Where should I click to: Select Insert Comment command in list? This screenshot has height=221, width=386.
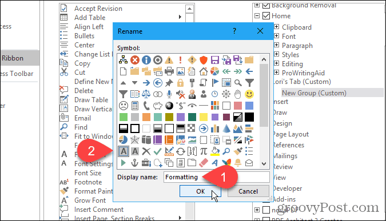point(99,210)
